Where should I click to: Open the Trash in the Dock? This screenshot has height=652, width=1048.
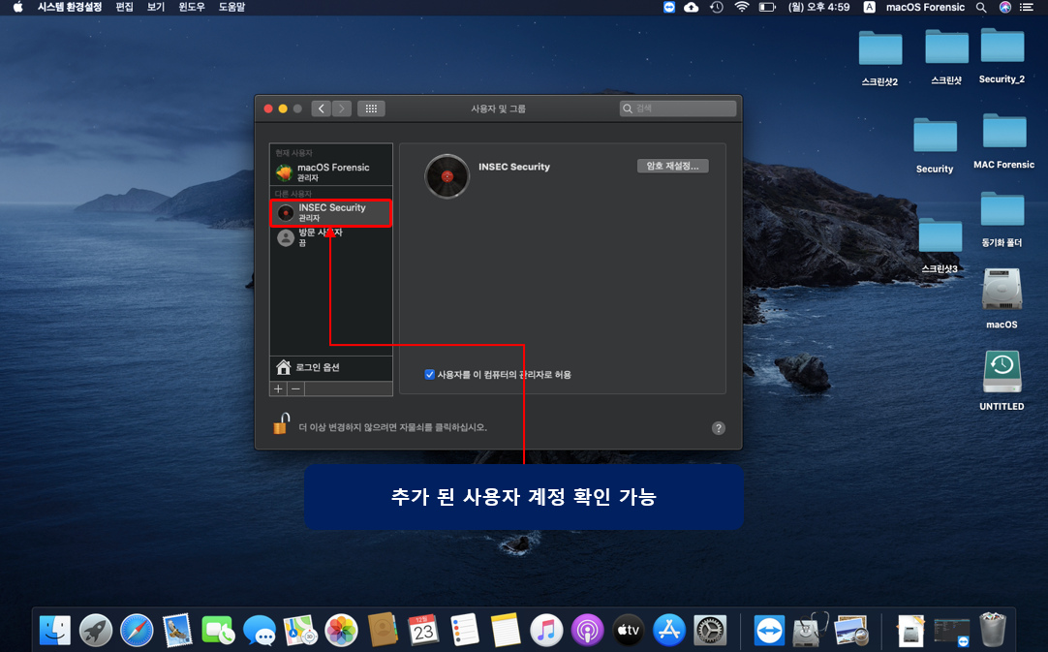coord(993,631)
